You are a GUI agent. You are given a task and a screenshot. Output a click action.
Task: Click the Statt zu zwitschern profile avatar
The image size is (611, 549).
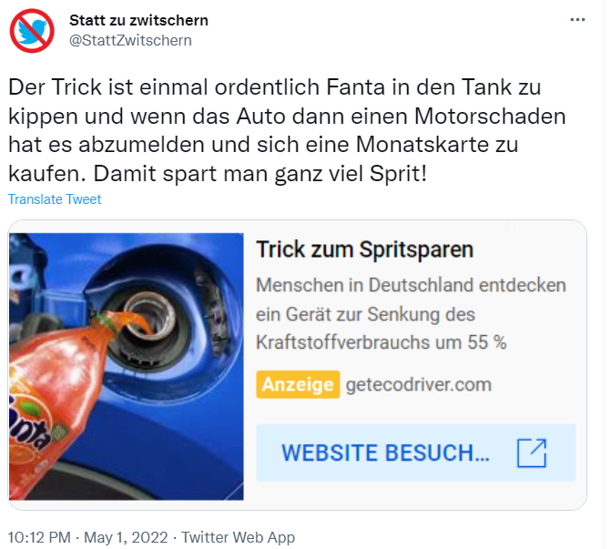pyautogui.click(x=32, y=31)
